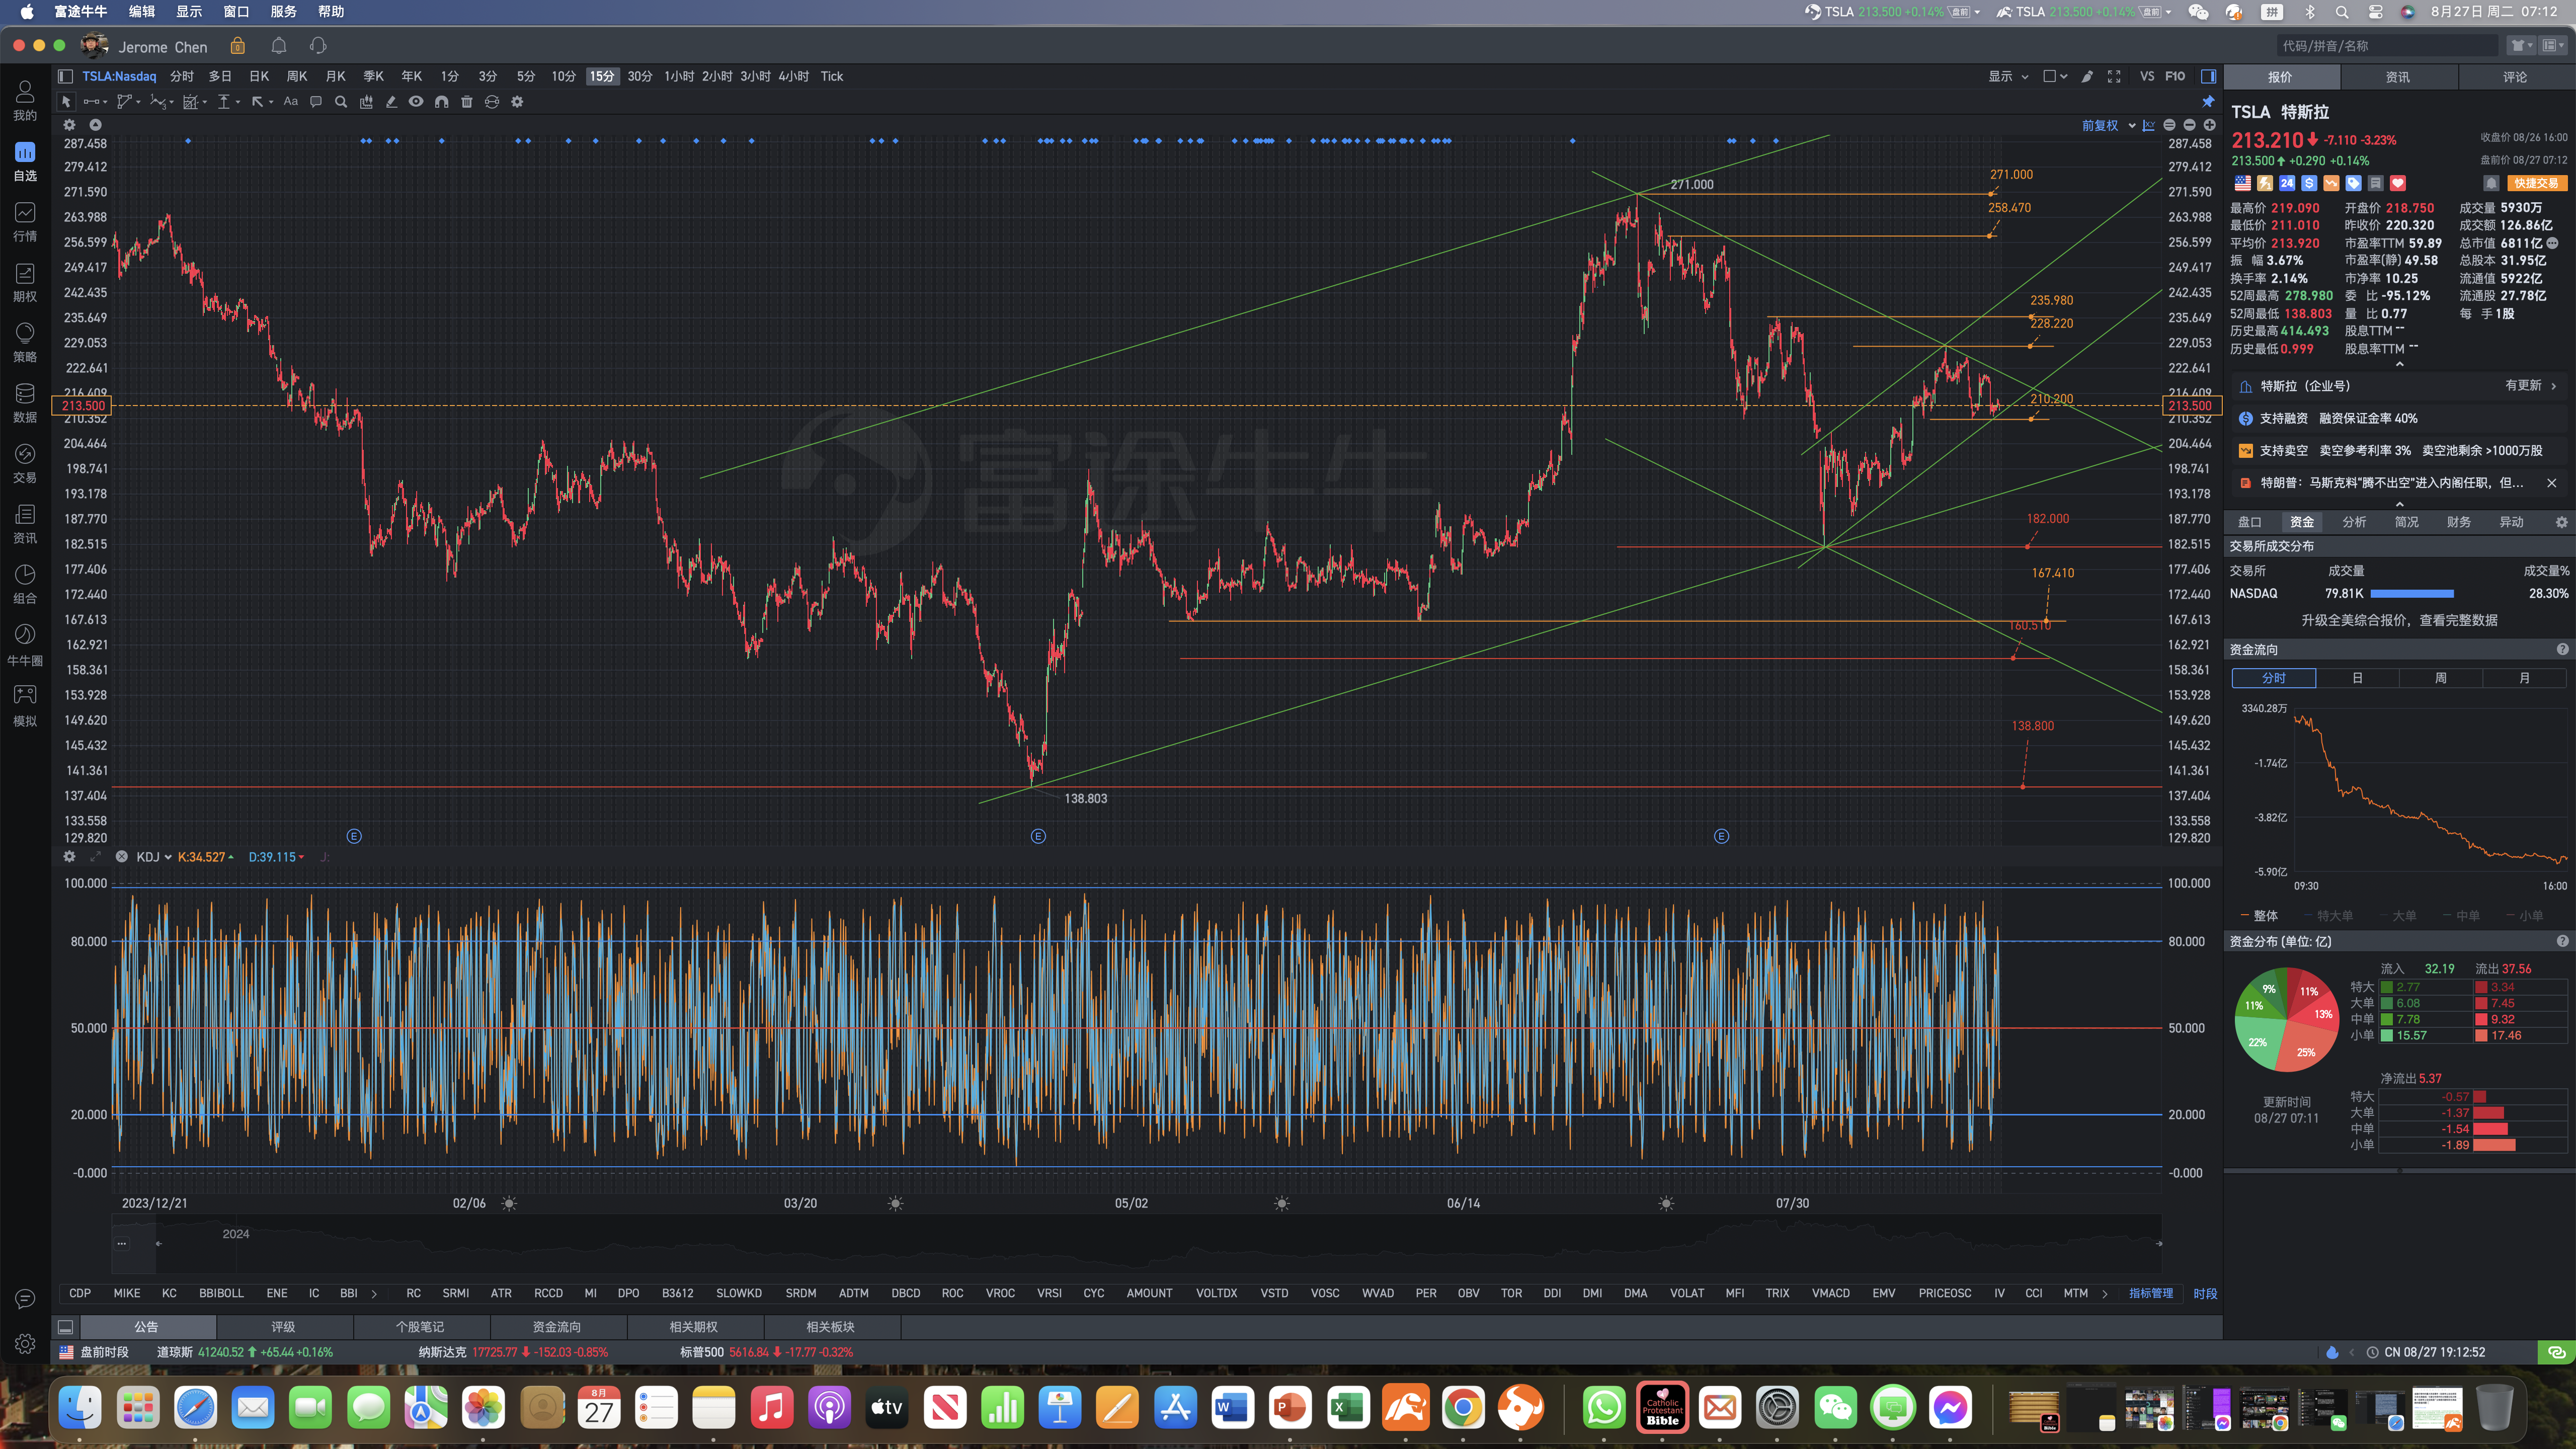The image size is (2576, 1449).
Task: Open 期权 in the left sidebar
Action: [25, 283]
